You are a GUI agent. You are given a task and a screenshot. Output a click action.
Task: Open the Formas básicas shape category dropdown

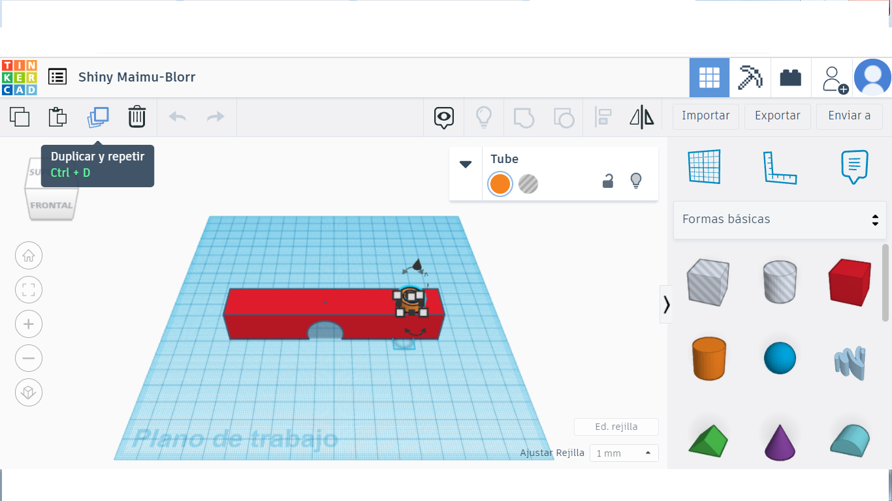pyautogui.click(x=780, y=220)
